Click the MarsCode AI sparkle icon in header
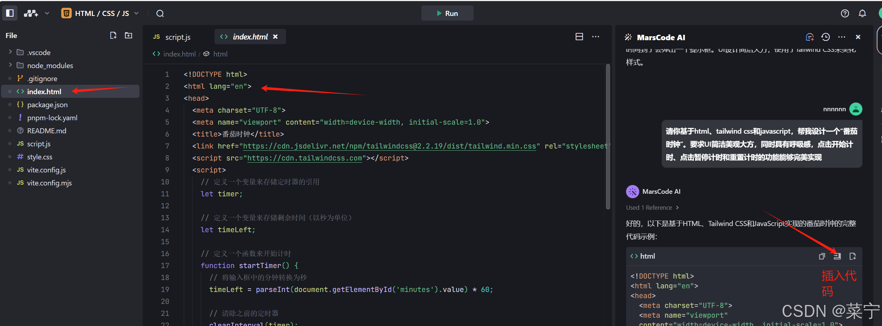 (x=628, y=37)
